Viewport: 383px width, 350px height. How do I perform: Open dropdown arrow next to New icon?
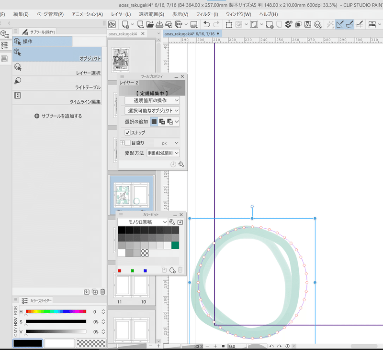tap(133, 24)
